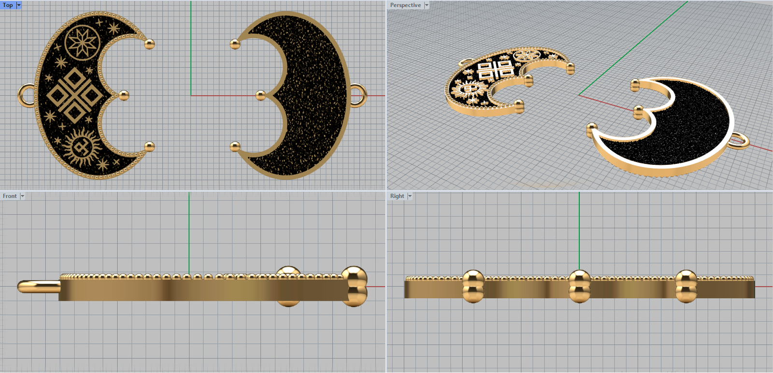This screenshot has height=373, width=773.
Task: Expand the Right viewport dropdown arrow
Action: (410, 196)
